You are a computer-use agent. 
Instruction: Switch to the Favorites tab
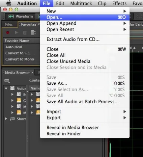29,24
